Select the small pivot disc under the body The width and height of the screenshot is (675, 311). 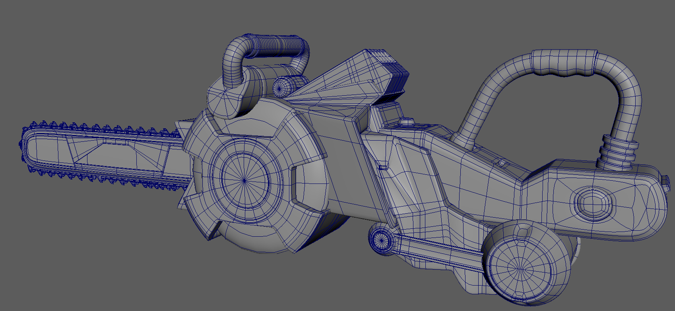pos(380,240)
